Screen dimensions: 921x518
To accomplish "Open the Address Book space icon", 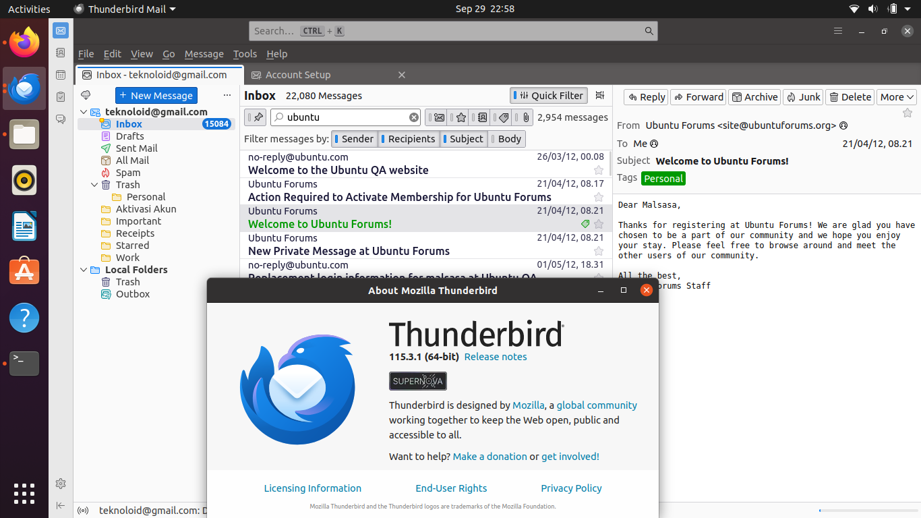I will (61, 53).
